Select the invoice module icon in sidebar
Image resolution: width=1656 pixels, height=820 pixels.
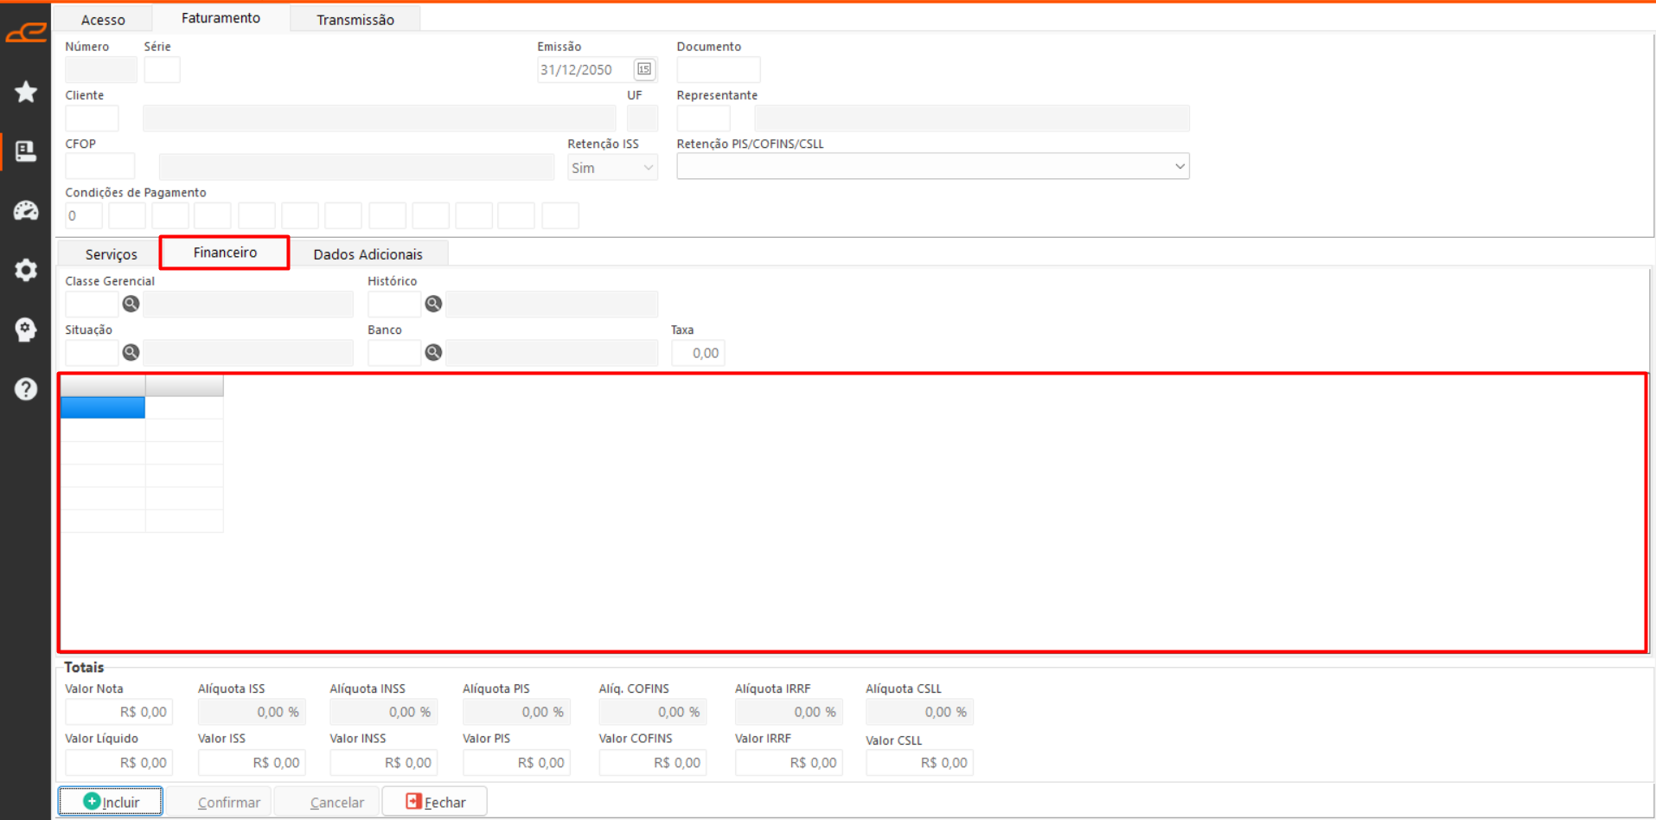point(26,151)
